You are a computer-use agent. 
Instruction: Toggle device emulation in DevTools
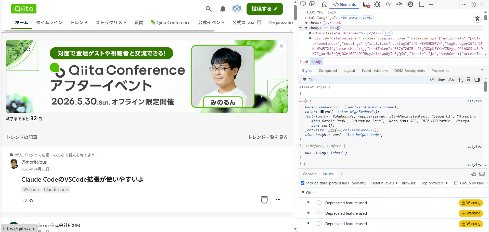pyautogui.click(x=312, y=4)
